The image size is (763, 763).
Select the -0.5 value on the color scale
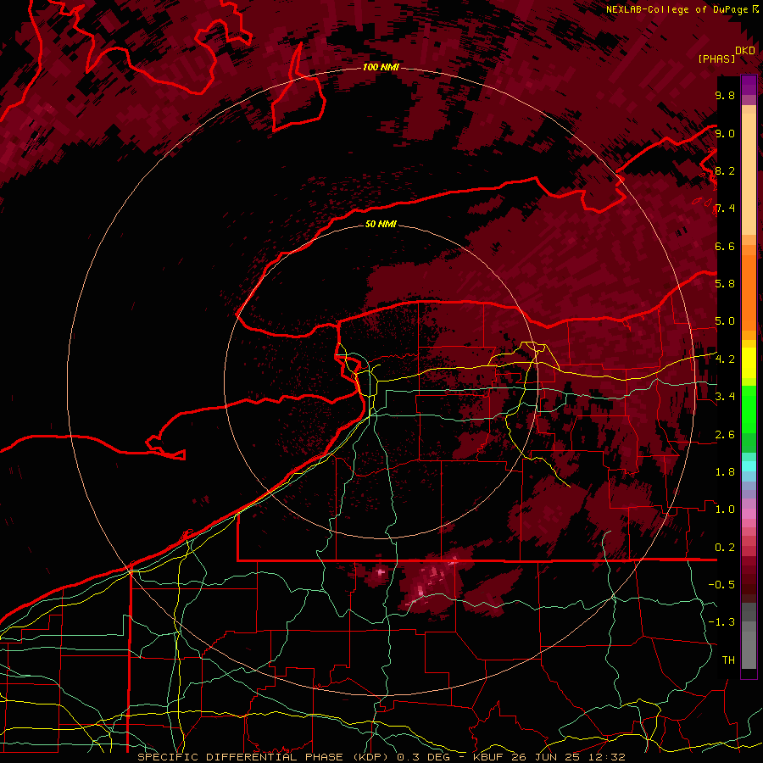click(721, 585)
